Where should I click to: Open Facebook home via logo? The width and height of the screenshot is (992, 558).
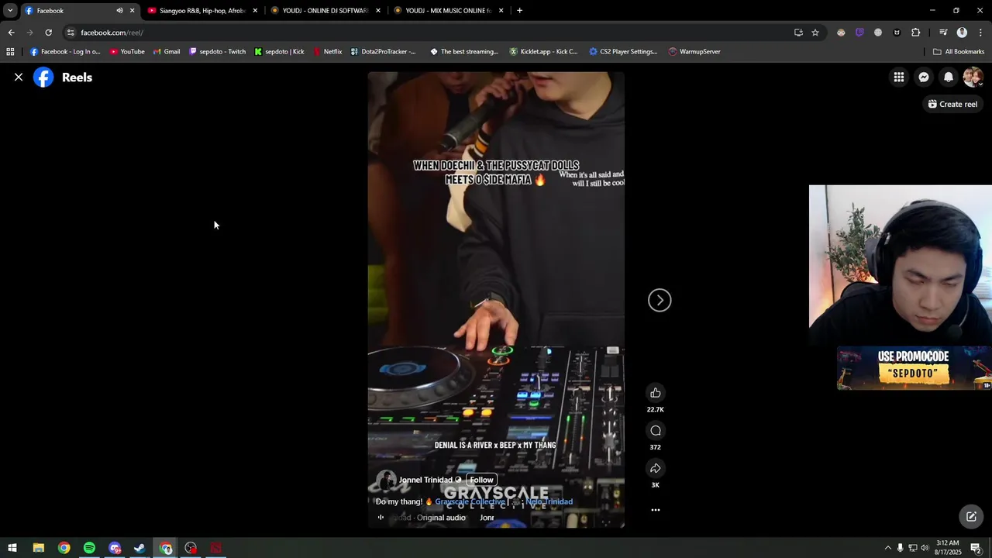point(43,77)
